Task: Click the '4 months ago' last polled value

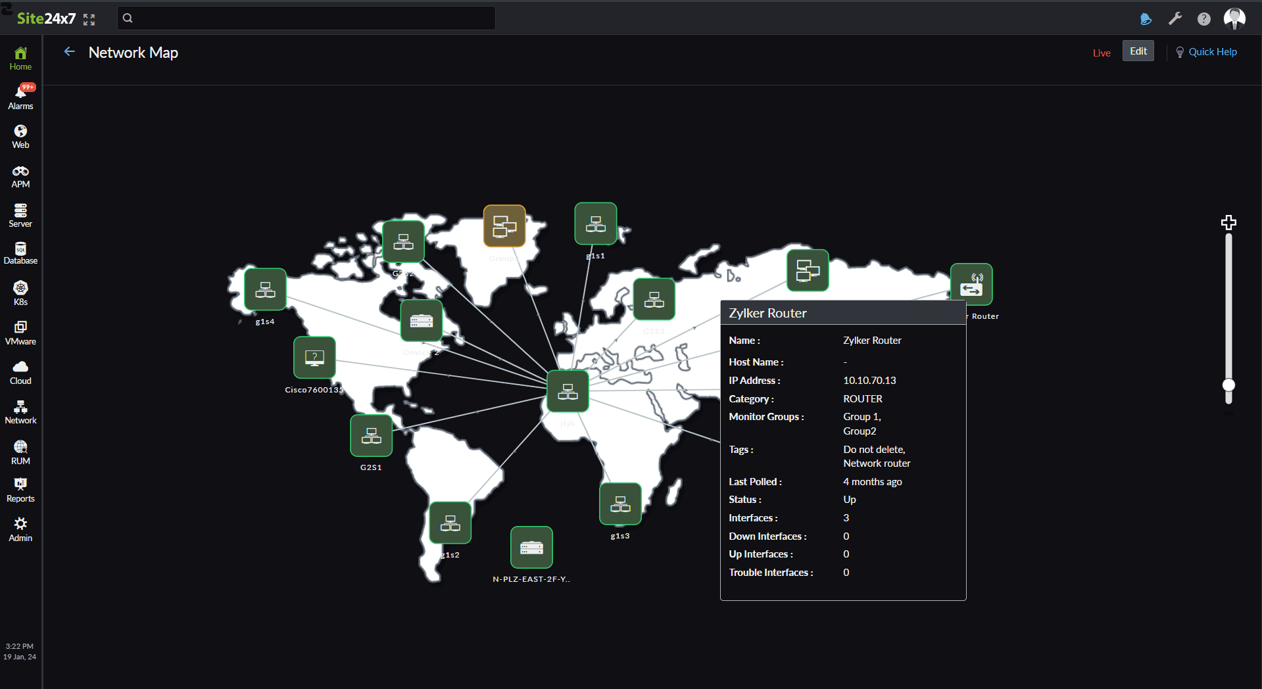Action: [x=873, y=482]
